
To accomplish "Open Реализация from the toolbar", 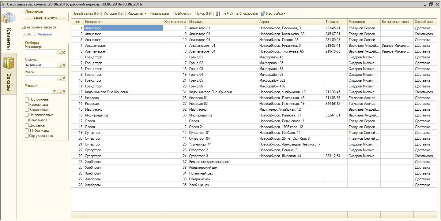I will 160,14.
